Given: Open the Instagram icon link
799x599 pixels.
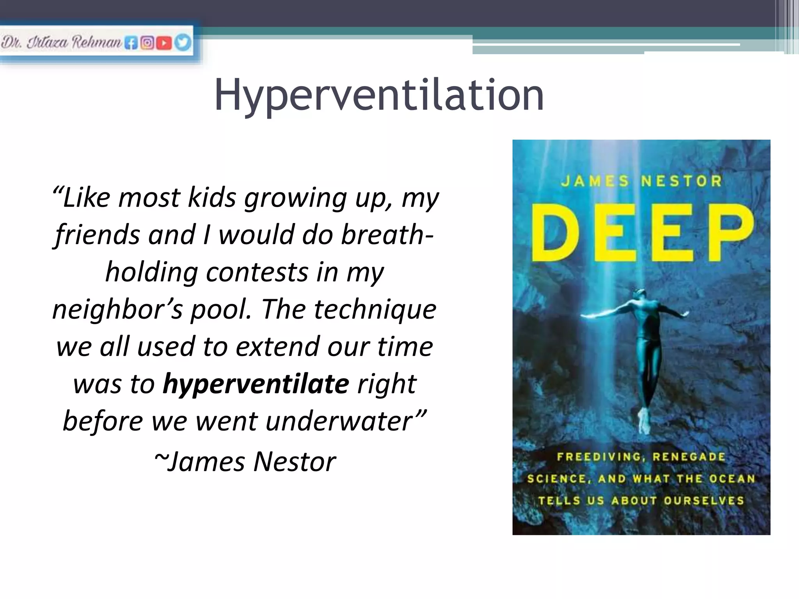Looking at the screenshot, I should [147, 43].
